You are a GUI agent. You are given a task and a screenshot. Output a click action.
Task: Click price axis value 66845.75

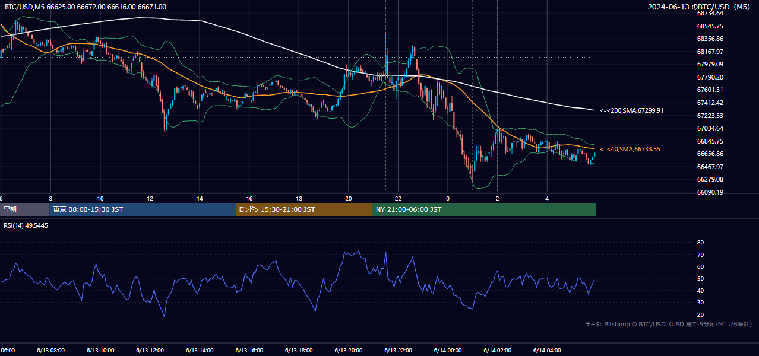click(x=710, y=141)
